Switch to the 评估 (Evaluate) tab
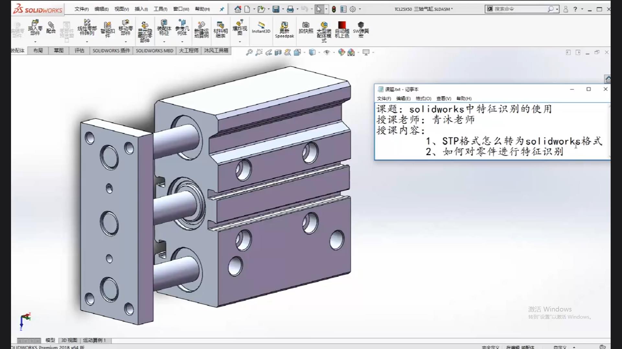The height and width of the screenshot is (349, 622). 79,50
